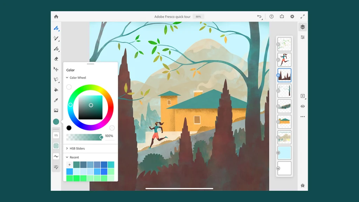
Task: Select the Move and transform tool
Action: [56, 69]
